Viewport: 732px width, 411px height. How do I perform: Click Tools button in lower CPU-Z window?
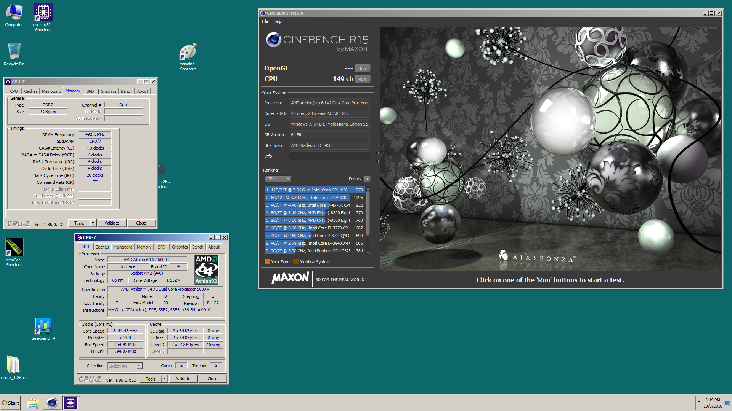[x=151, y=379]
